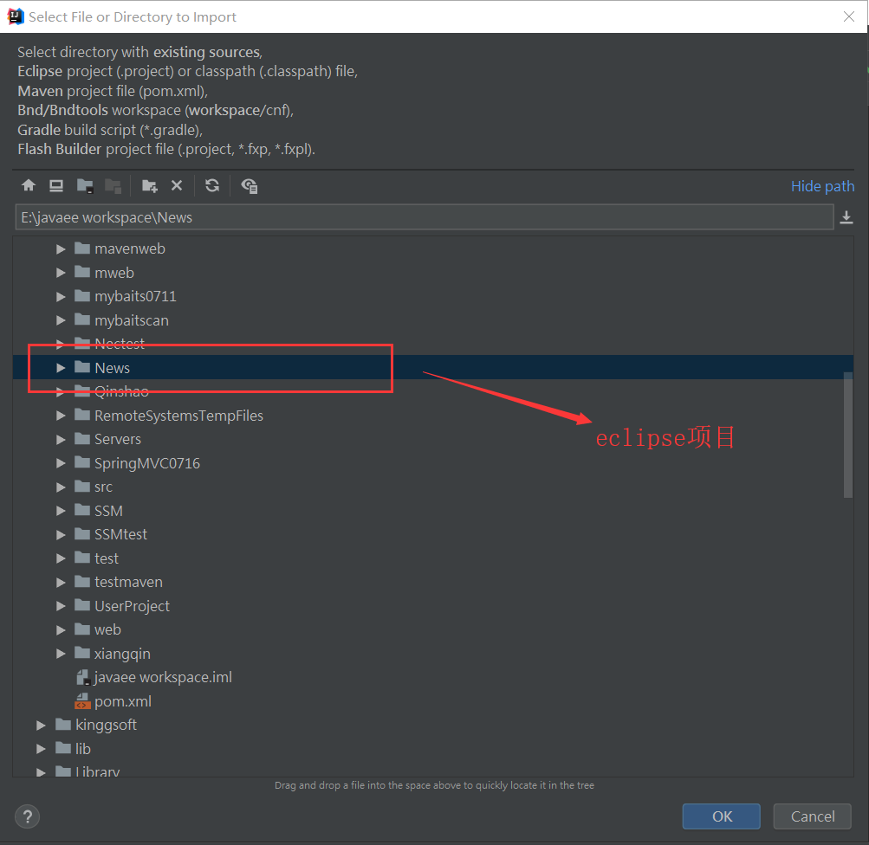Select the lib folder name

point(82,749)
